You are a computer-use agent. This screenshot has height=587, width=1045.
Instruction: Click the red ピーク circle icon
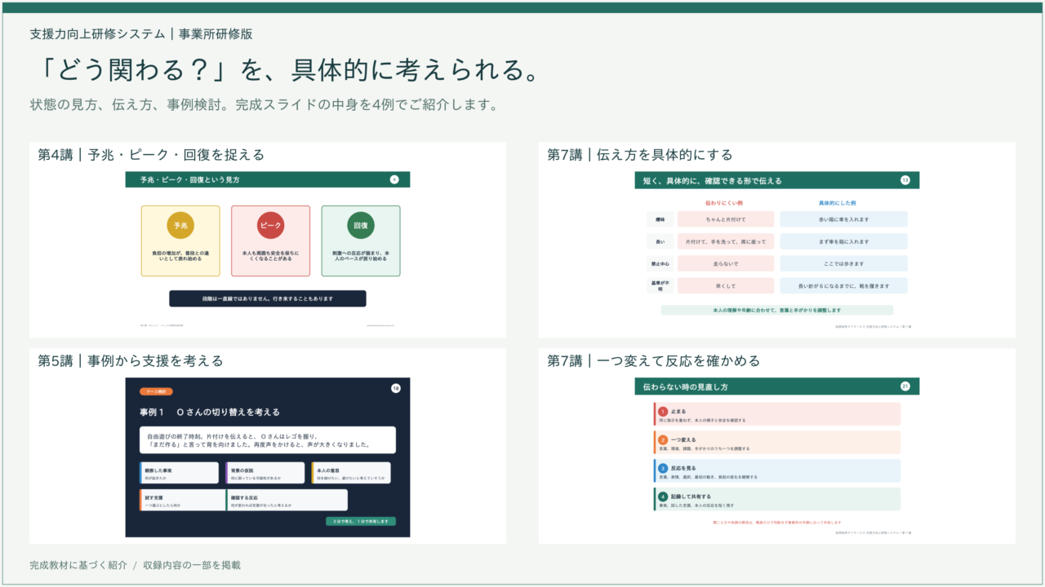(270, 225)
